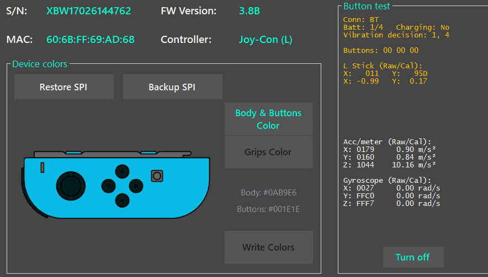Click the Buttons: 00 00 00 readout
Screen dimensions: 488x277
[x=381, y=50]
